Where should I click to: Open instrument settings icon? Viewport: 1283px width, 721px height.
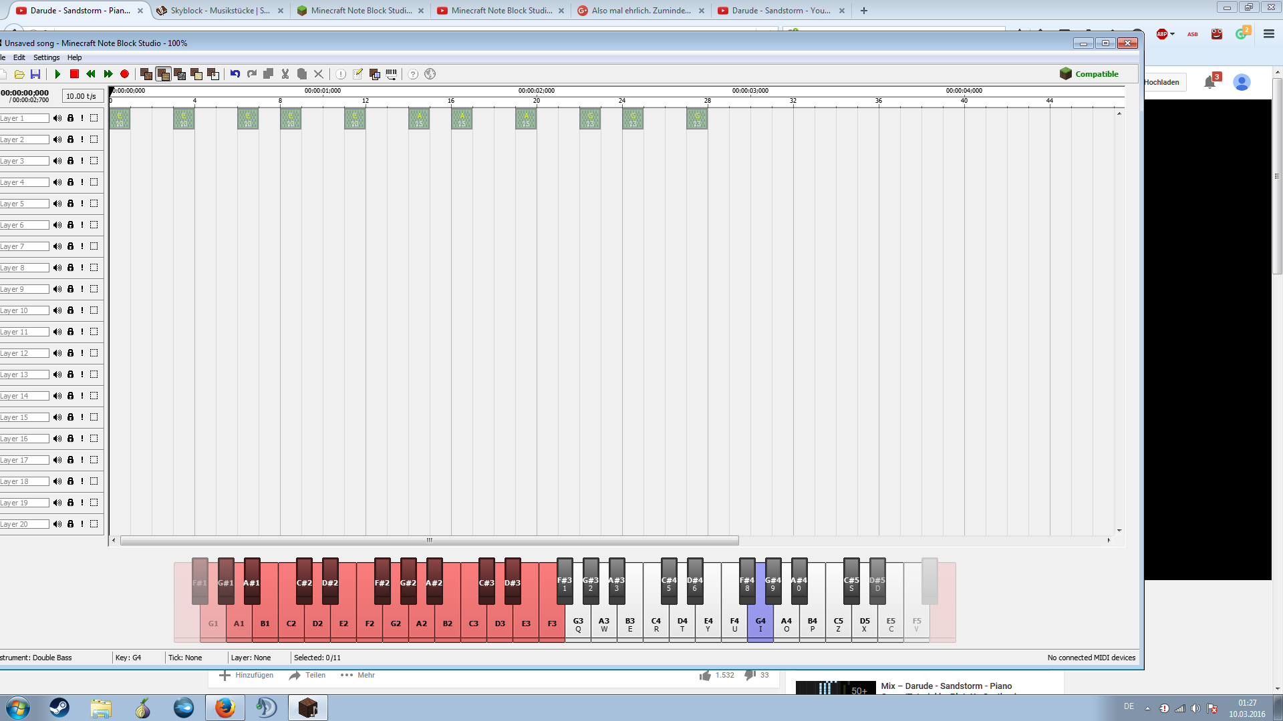[375, 74]
